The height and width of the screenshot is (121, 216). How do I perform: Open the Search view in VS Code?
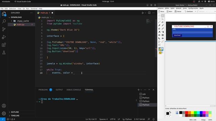point(4,22)
